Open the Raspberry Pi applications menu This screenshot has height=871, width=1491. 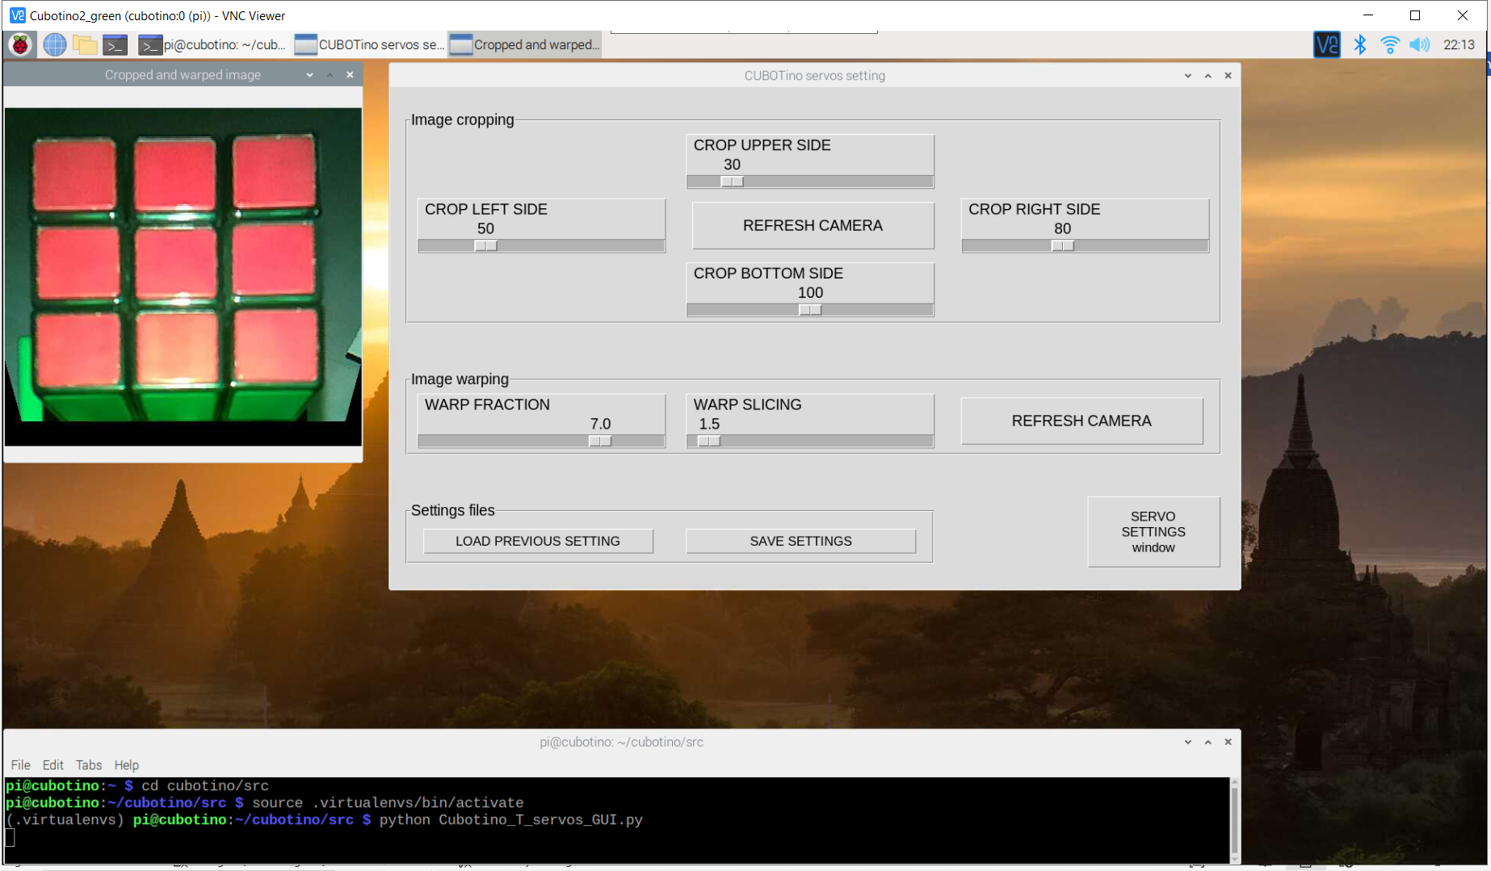[20, 44]
